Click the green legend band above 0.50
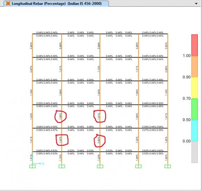 (x=195, y=109)
